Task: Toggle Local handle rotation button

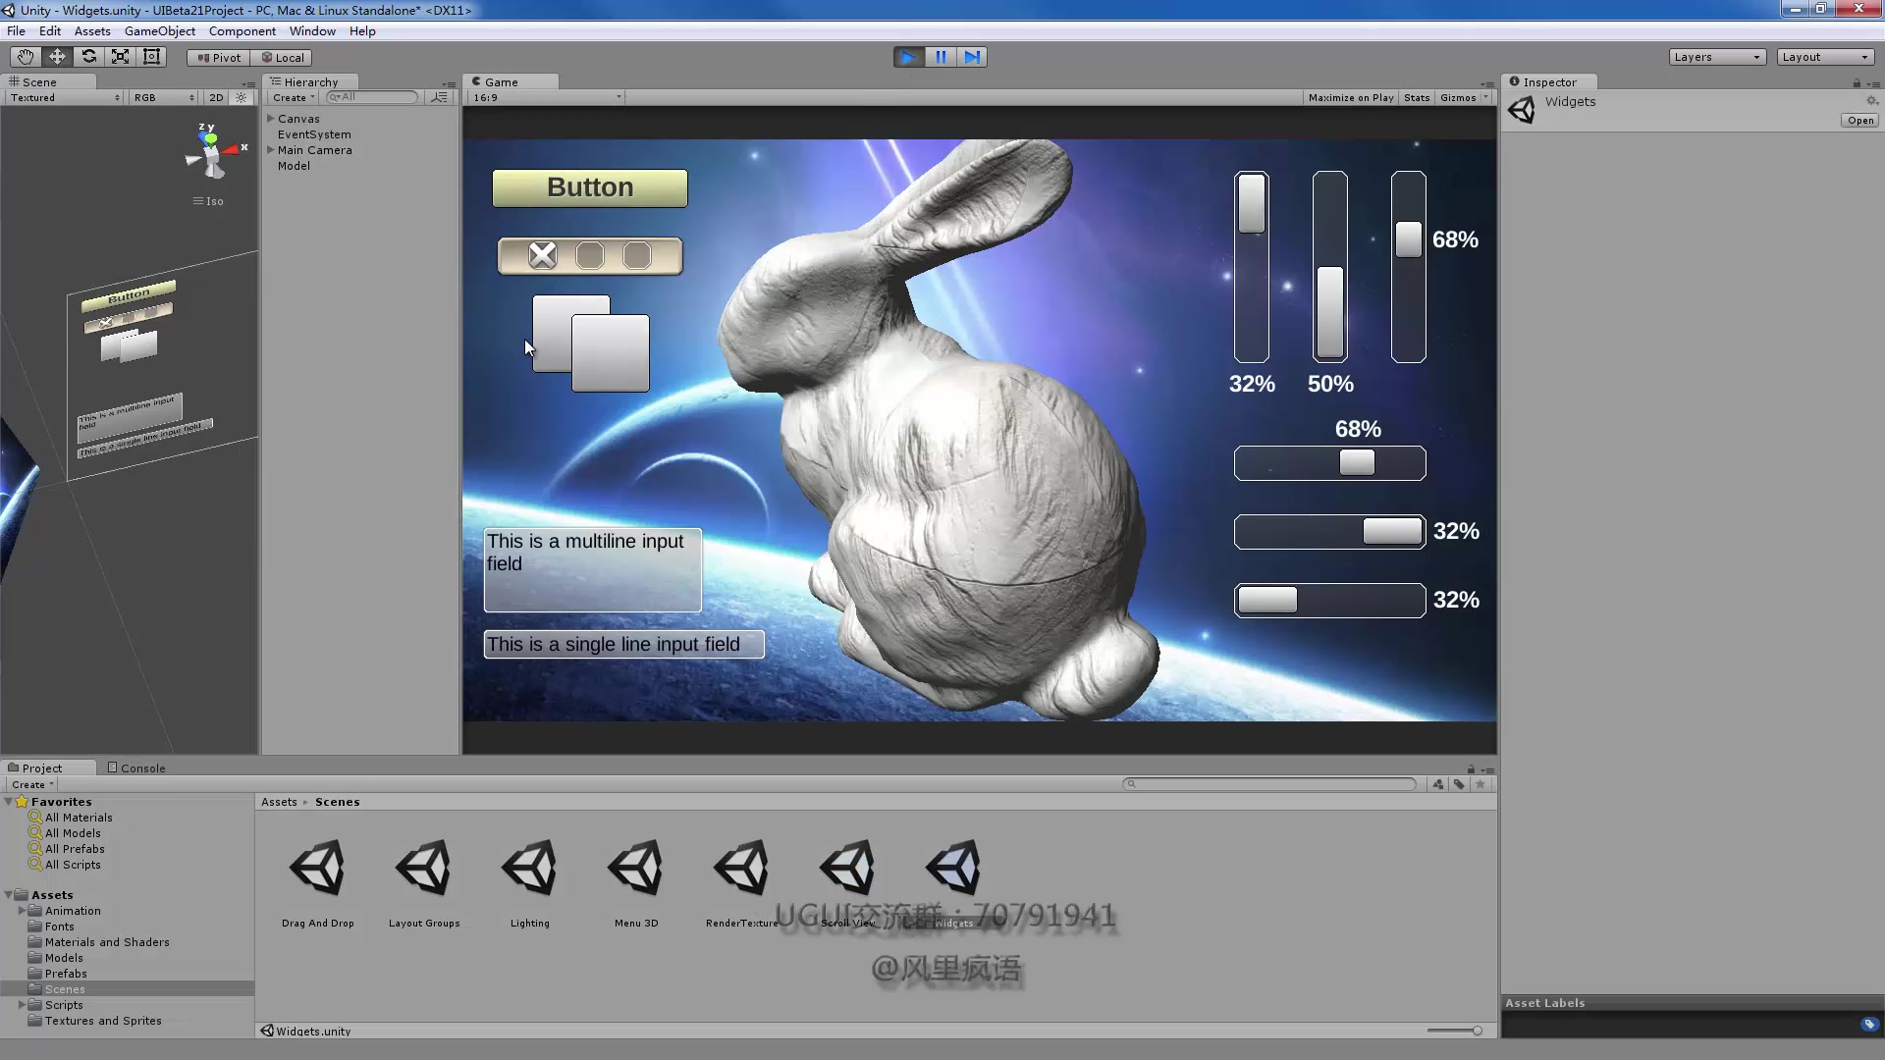Action: coord(283,58)
